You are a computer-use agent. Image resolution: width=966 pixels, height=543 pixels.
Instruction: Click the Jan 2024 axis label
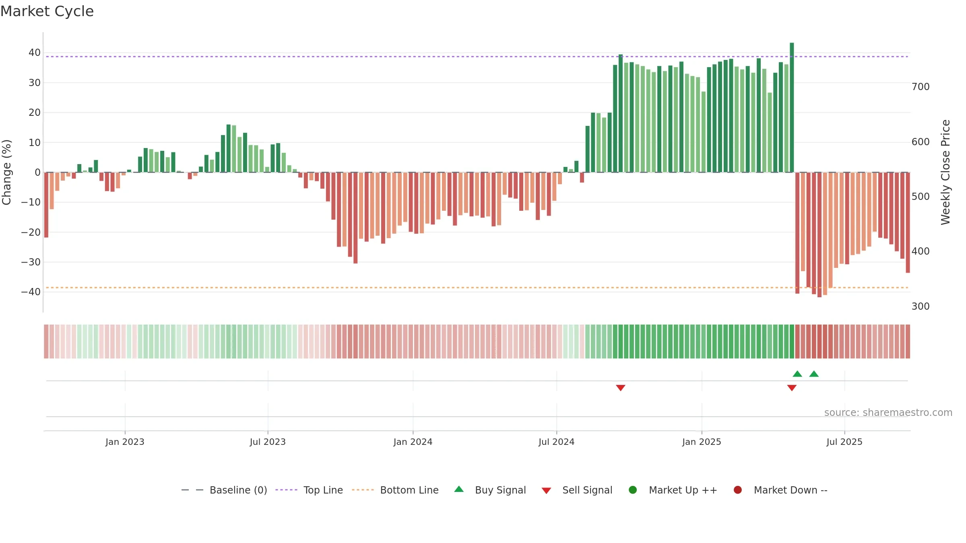[x=413, y=442]
